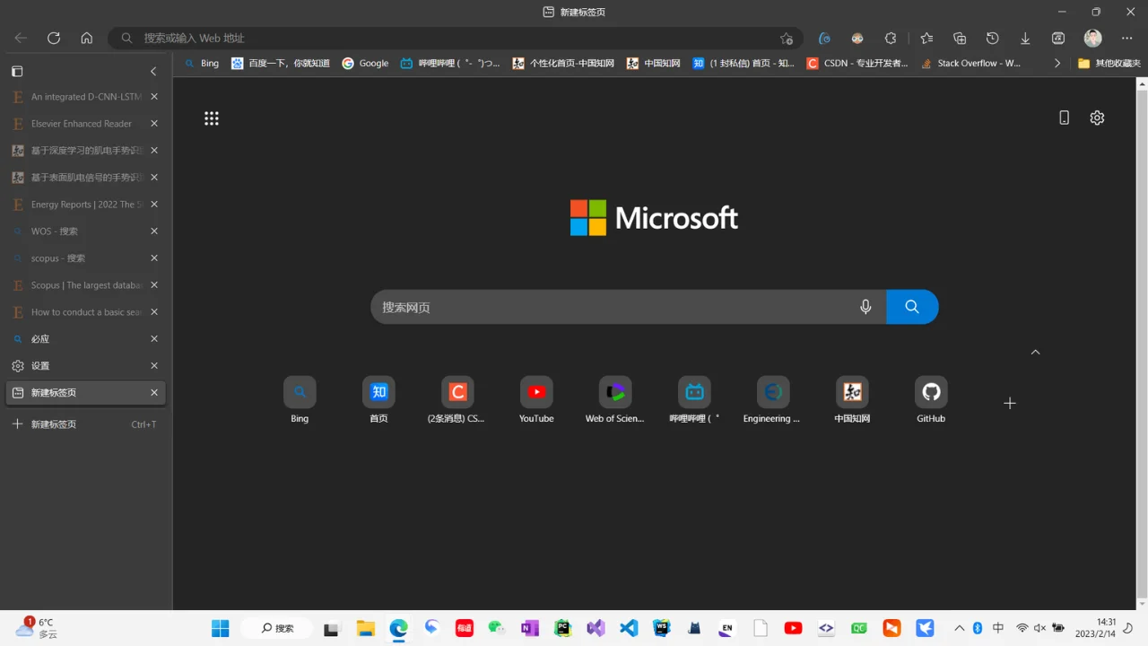Open the (2条消息) CSDN quick link tile
1148x646 pixels.
[457, 400]
